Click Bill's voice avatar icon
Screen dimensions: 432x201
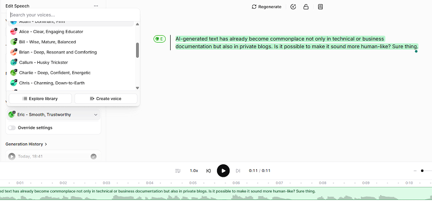[x=13, y=42]
